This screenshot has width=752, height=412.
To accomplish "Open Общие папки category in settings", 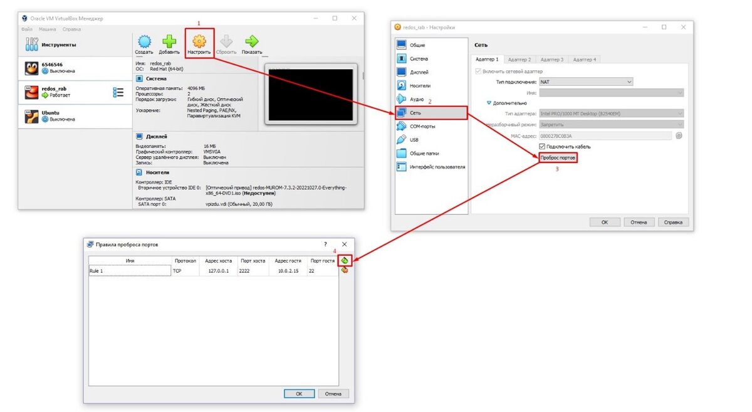I will [431, 153].
